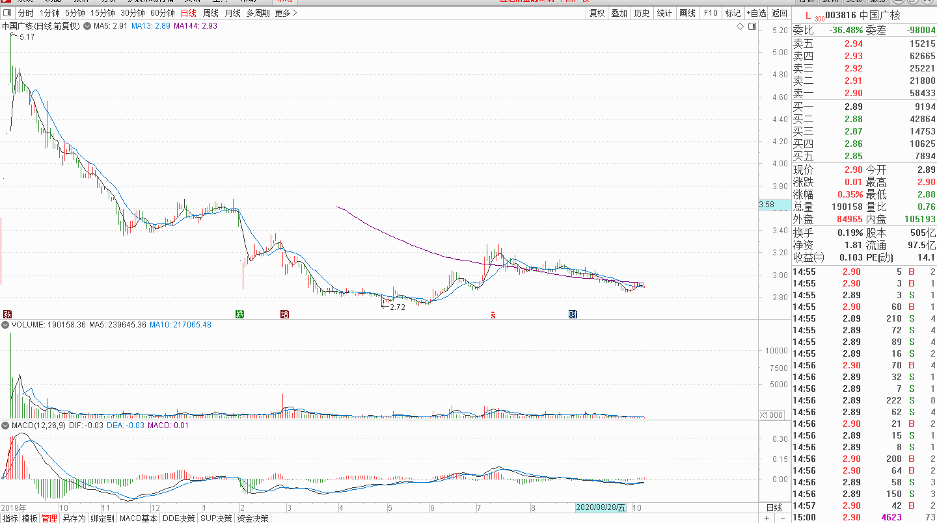Click the red S event marker on chart

point(493,314)
